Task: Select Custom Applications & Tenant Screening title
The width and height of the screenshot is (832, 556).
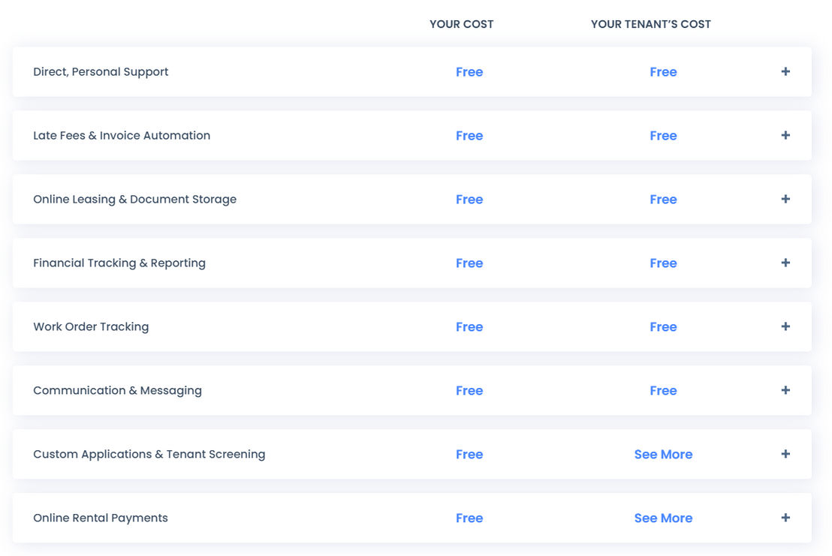Action: [149, 454]
